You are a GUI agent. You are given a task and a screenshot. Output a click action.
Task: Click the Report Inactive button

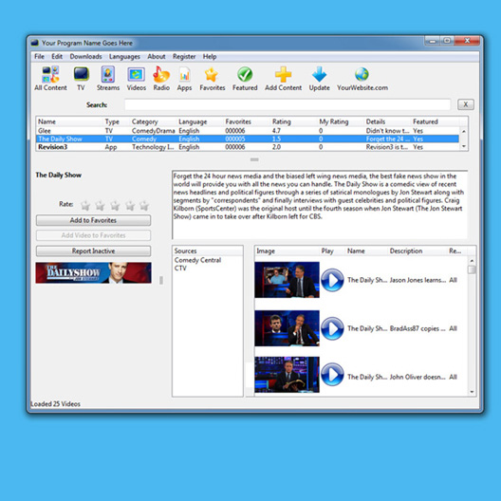[x=93, y=250]
